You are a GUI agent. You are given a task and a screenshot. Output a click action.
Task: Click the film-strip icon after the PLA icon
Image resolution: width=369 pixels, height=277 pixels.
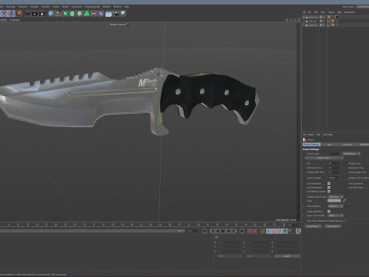pyautogui.click(x=298, y=231)
